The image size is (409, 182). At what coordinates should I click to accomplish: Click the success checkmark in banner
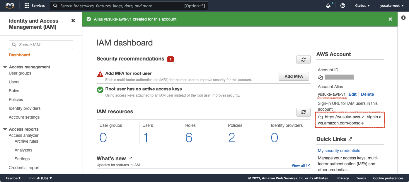pos(89,19)
